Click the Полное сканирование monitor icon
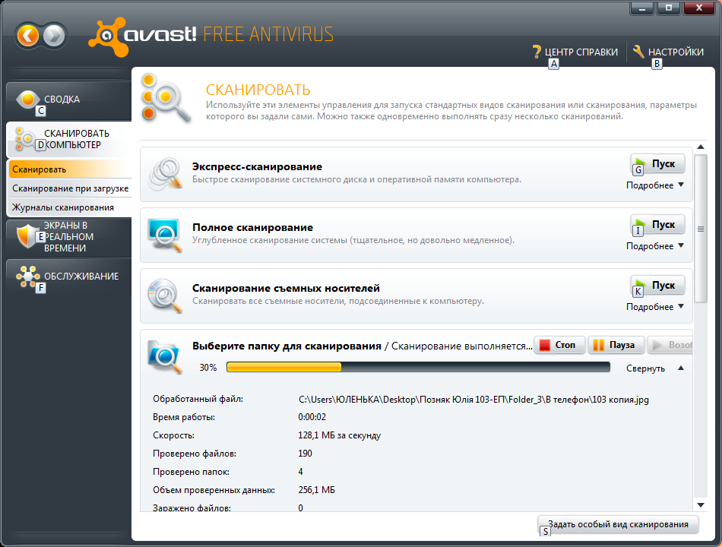 (166, 235)
